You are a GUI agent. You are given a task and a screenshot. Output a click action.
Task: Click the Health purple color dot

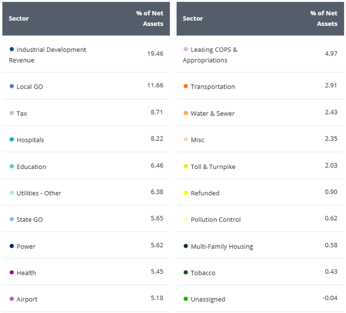click(12, 273)
